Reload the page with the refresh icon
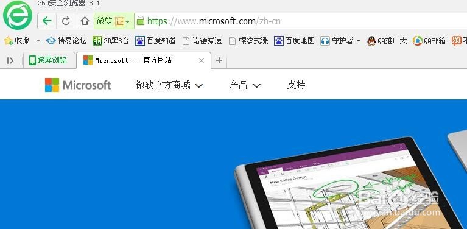The width and height of the screenshot is (467, 229). tap(66, 21)
